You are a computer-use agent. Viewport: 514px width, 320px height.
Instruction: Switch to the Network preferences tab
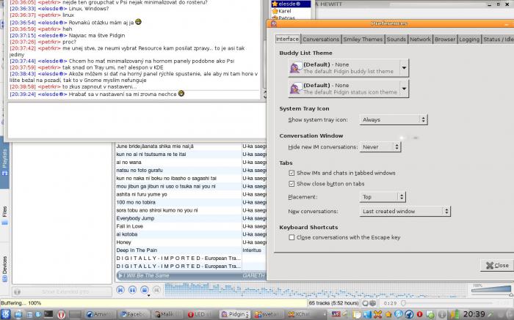pyautogui.click(x=420, y=40)
